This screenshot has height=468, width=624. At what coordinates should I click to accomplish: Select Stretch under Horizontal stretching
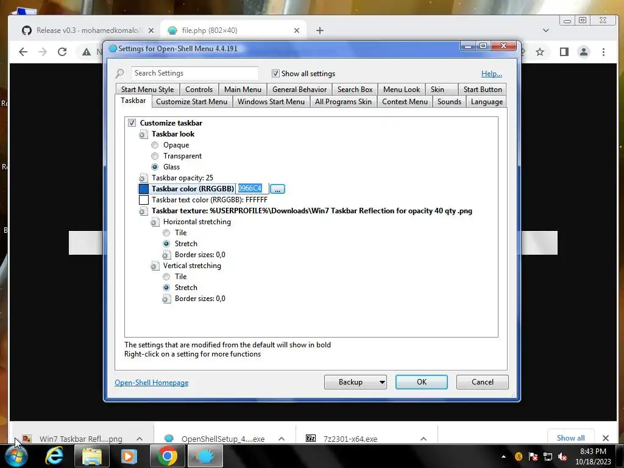[166, 244]
